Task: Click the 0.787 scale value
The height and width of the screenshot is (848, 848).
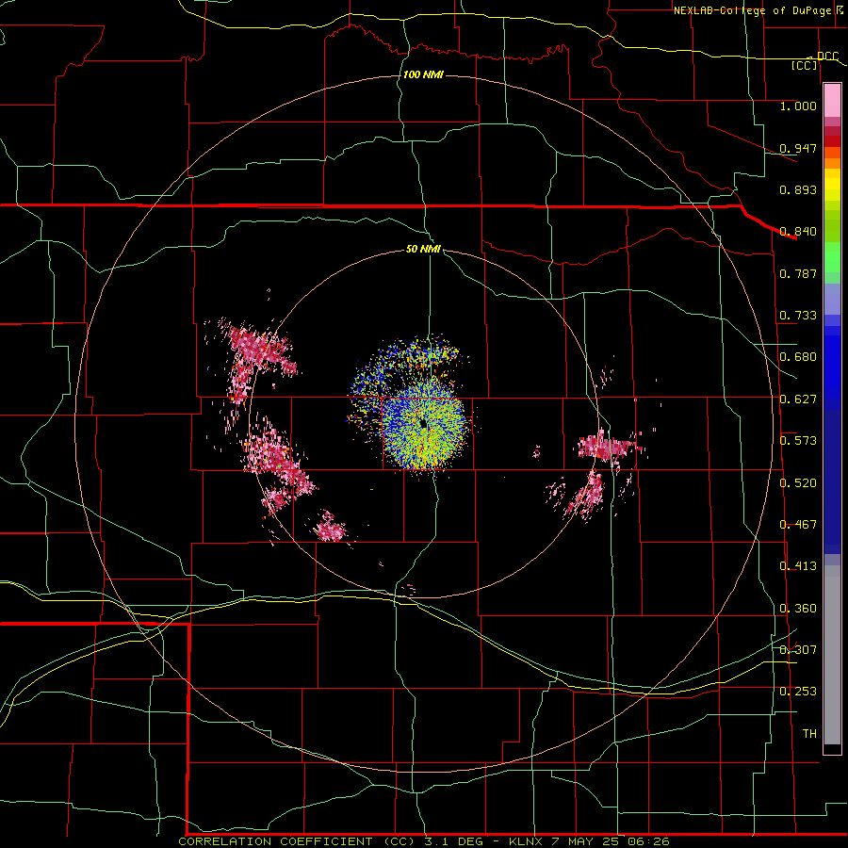Action: click(798, 273)
